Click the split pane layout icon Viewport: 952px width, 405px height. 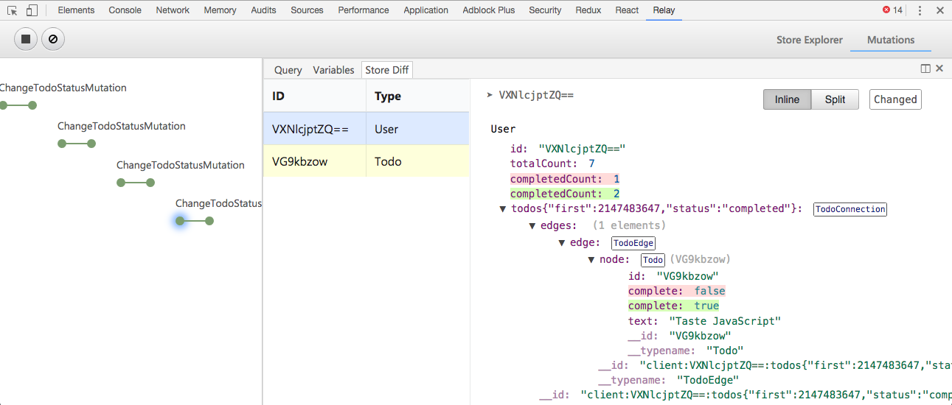tap(925, 68)
